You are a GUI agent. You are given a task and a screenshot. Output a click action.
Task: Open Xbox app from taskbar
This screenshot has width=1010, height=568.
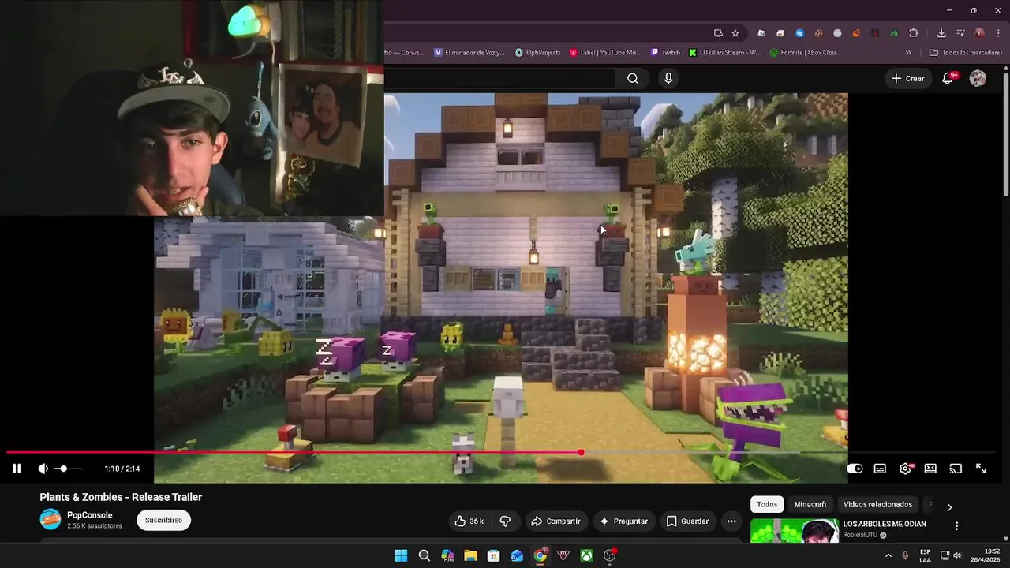(x=586, y=555)
